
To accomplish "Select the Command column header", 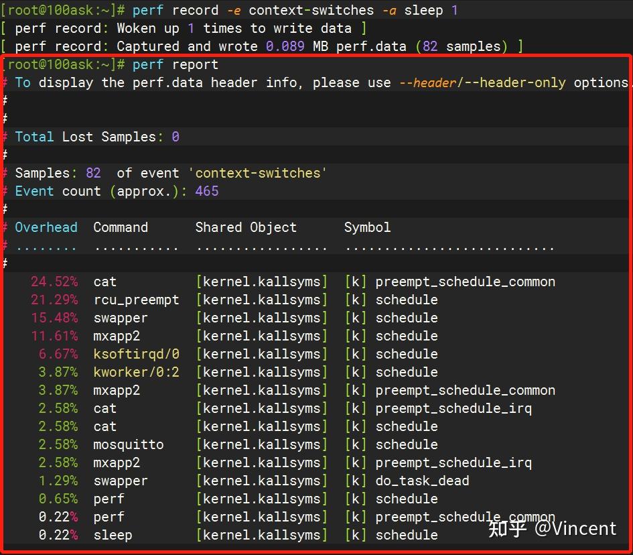I will coord(121,227).
